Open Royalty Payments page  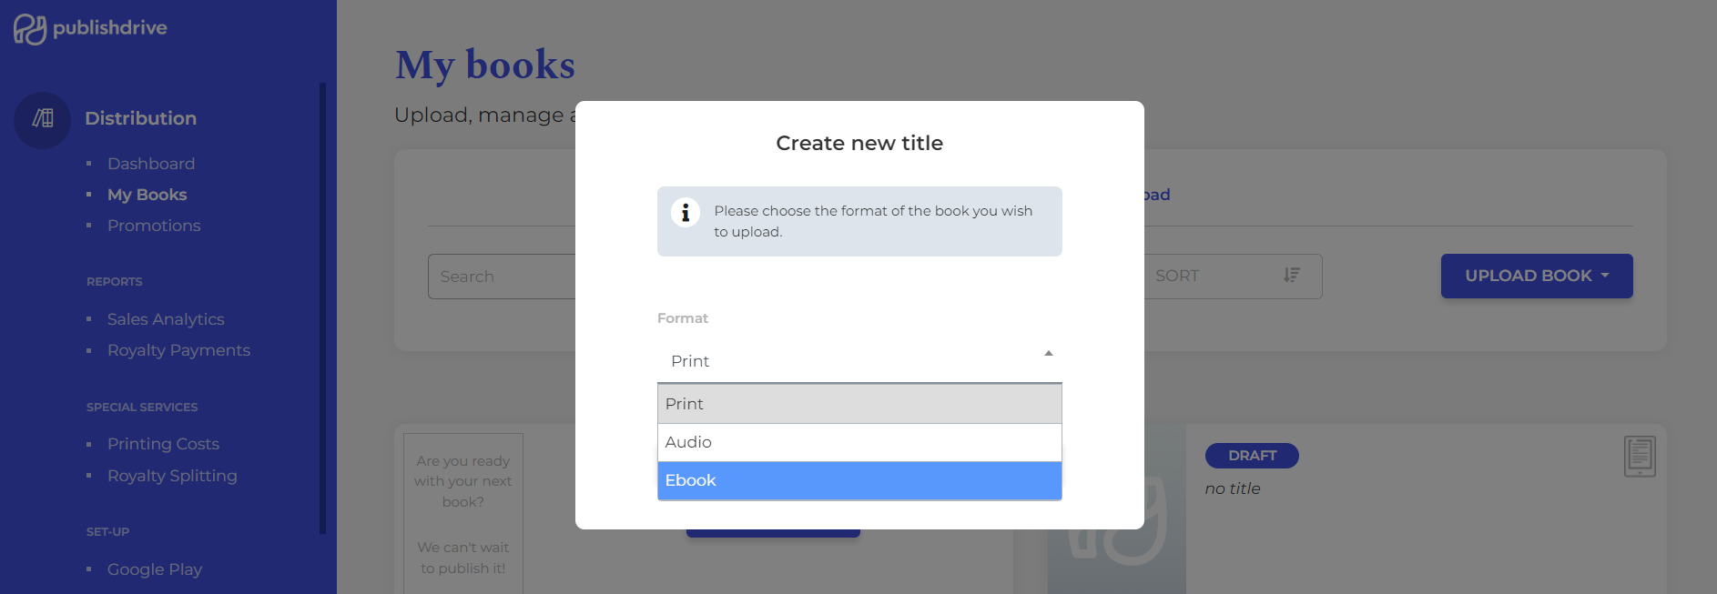(178, 350)
